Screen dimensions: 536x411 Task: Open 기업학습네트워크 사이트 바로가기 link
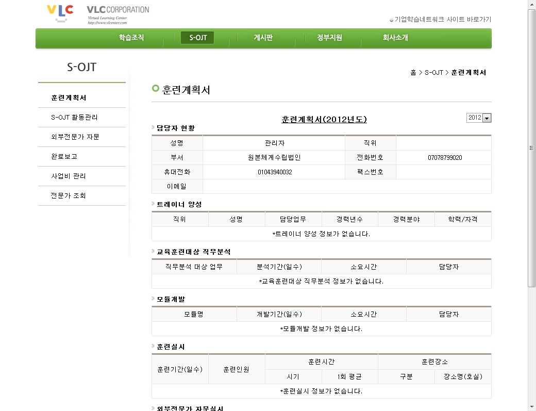440,20
